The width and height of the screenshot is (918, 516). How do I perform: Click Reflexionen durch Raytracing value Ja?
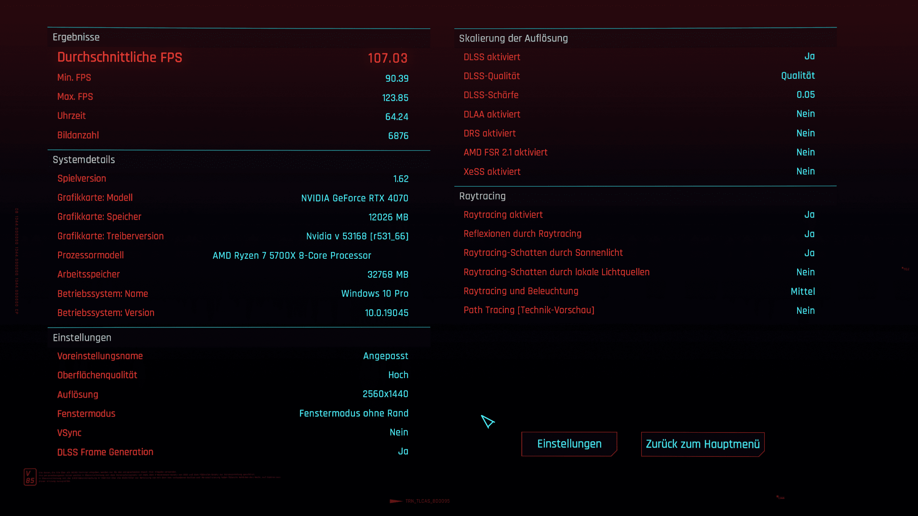809,234
